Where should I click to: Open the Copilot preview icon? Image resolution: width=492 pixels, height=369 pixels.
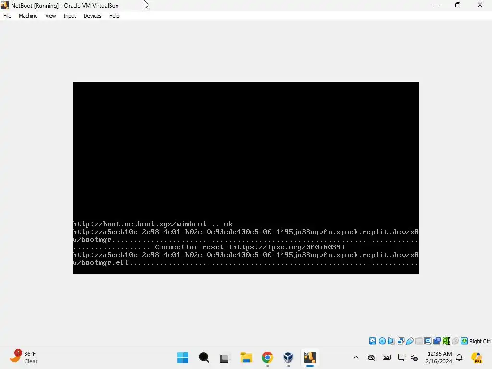pyautogui.click(x=477, y=357)
